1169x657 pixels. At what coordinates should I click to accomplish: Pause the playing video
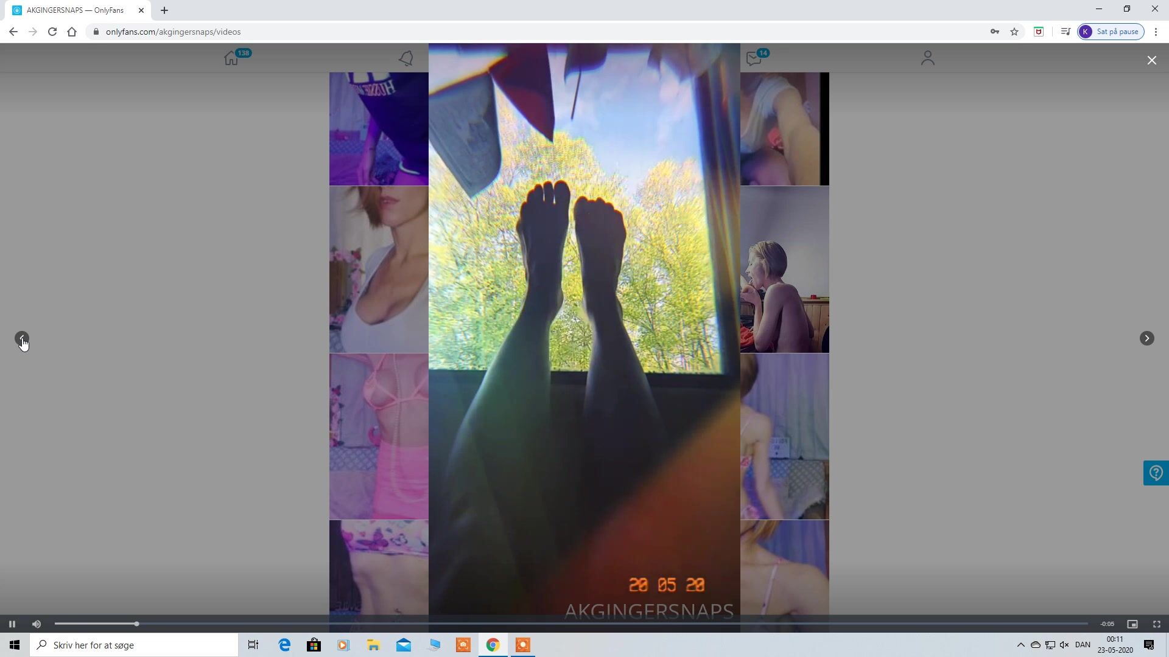tap(12, 624)
